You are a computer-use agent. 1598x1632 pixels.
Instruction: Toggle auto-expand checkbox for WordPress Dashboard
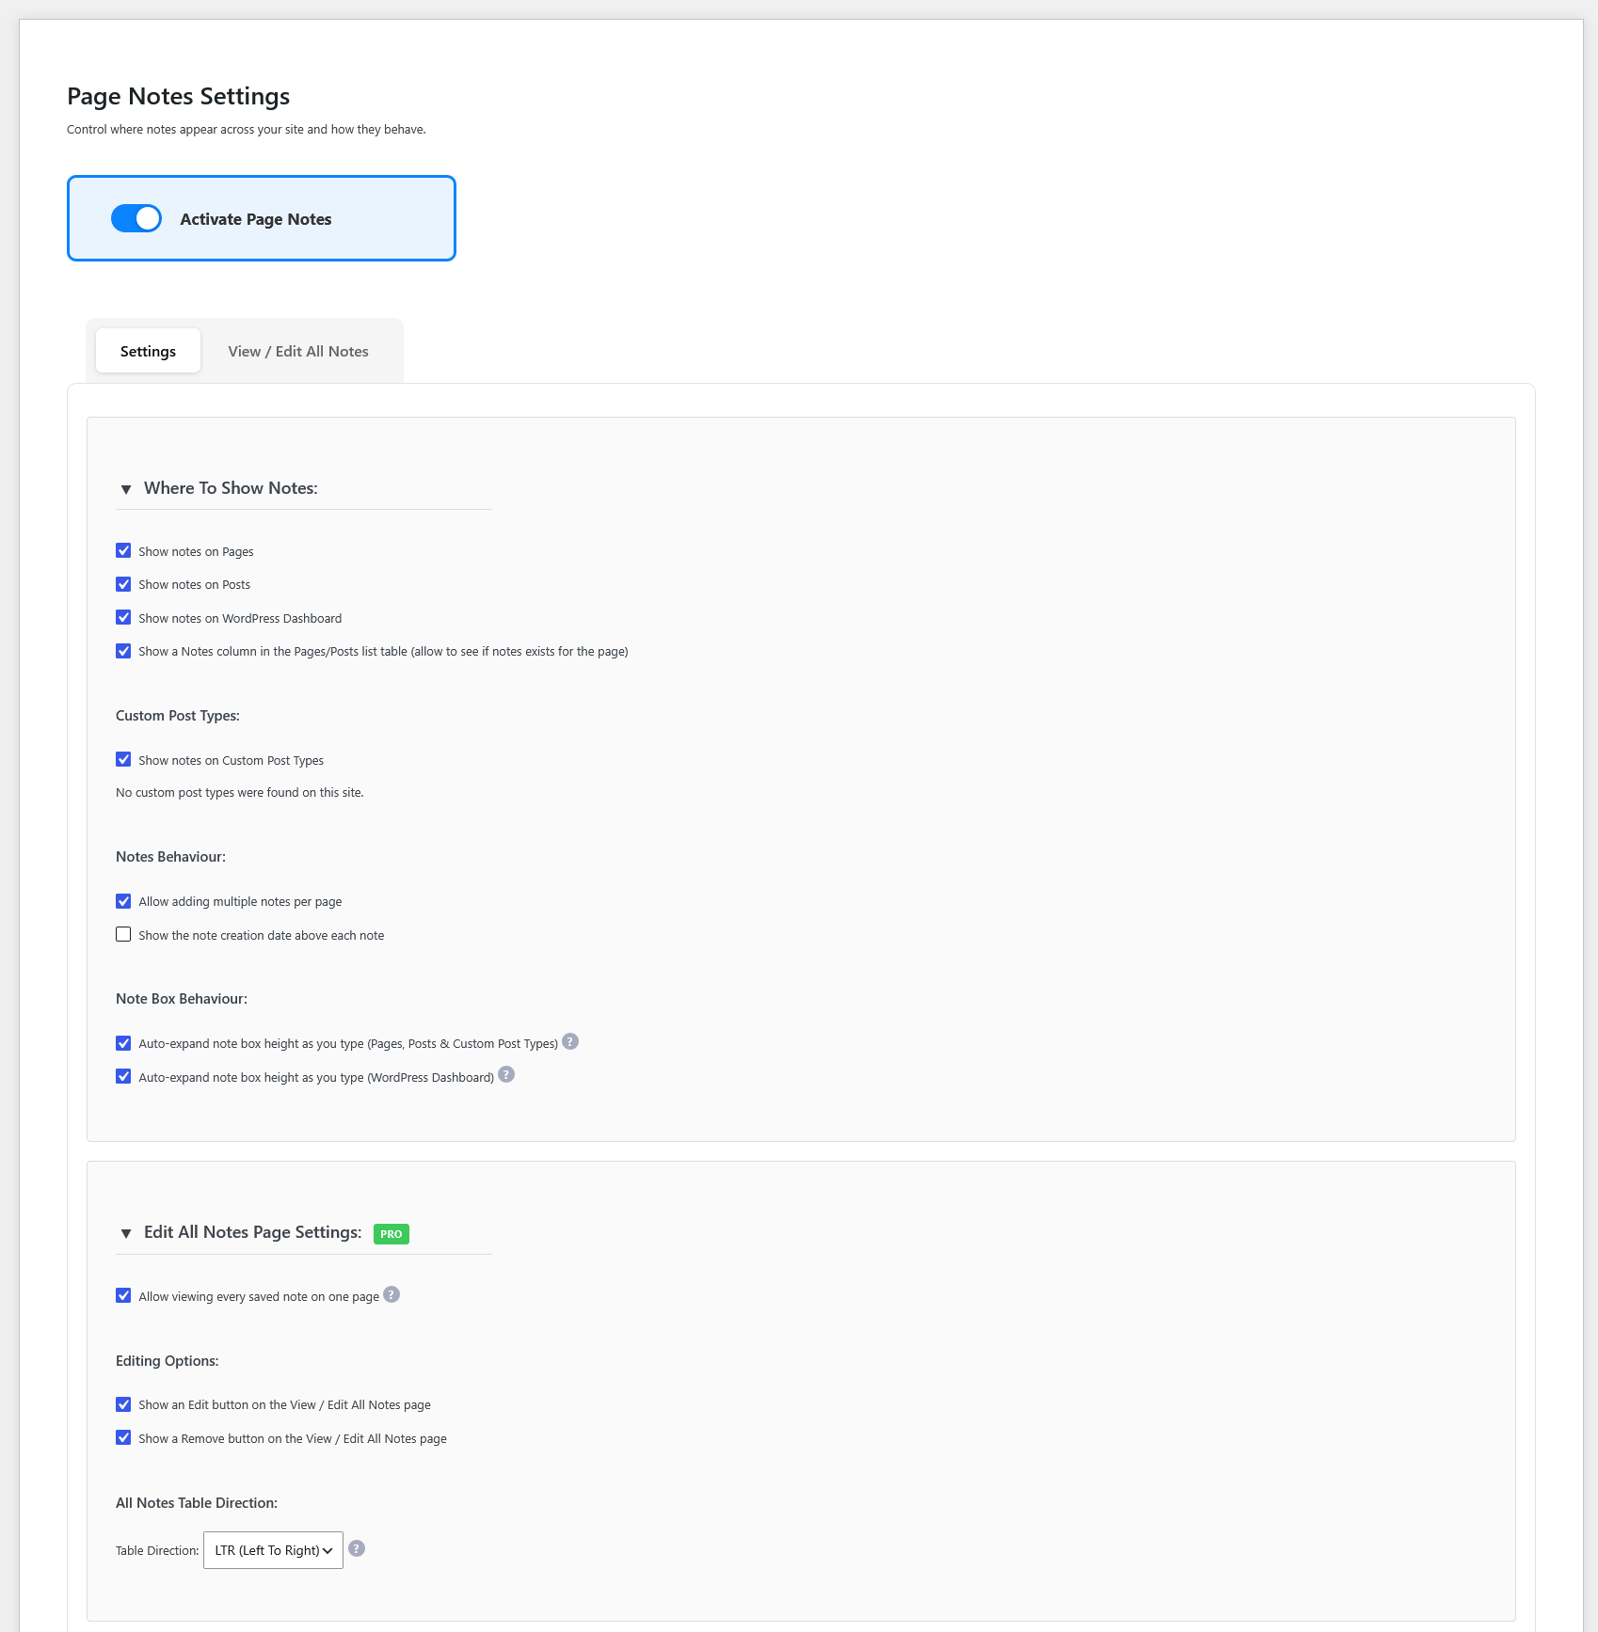tap(123, 1076)
